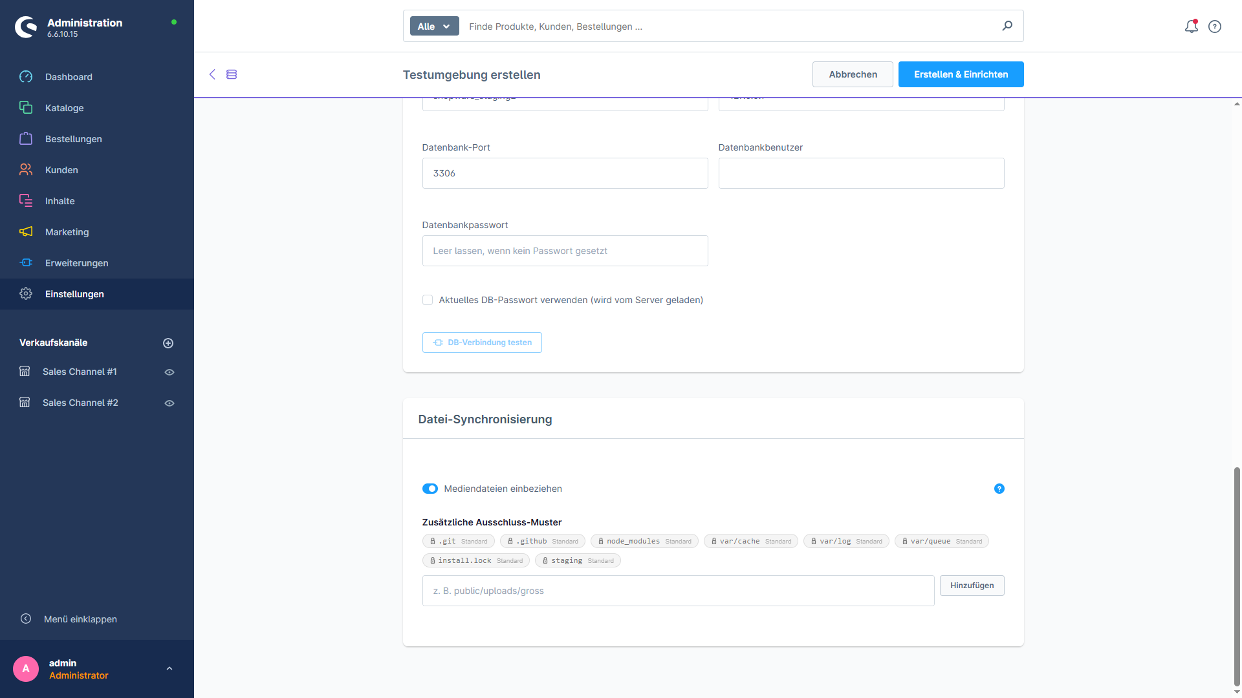This screenshot has height=698, width=1242.
Task: Click the page vertical scrollbar thumb
Action: [1237, 575]
